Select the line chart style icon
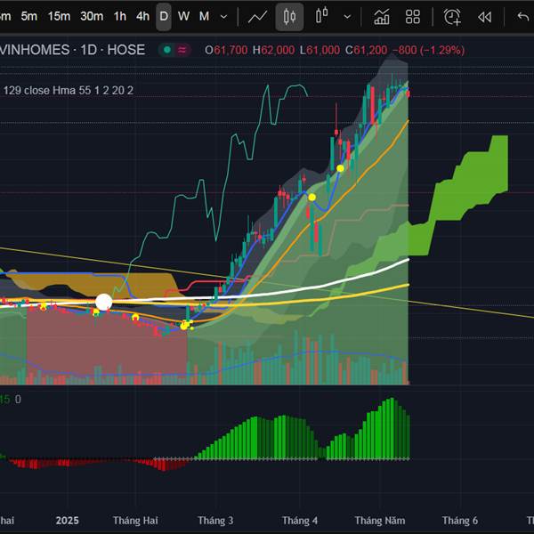Viewport: 534px width, 534px height. click(x=257, y=16)
